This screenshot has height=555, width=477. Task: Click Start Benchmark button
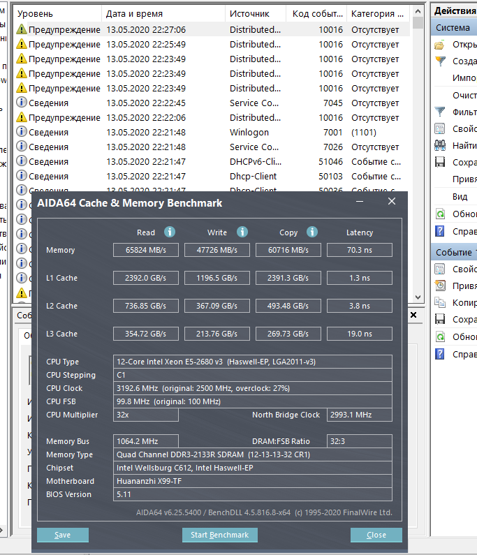pos(219,535)
